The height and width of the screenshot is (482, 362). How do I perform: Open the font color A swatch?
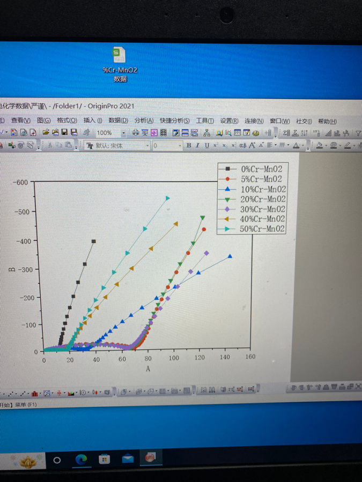click(x=296, y=145)
